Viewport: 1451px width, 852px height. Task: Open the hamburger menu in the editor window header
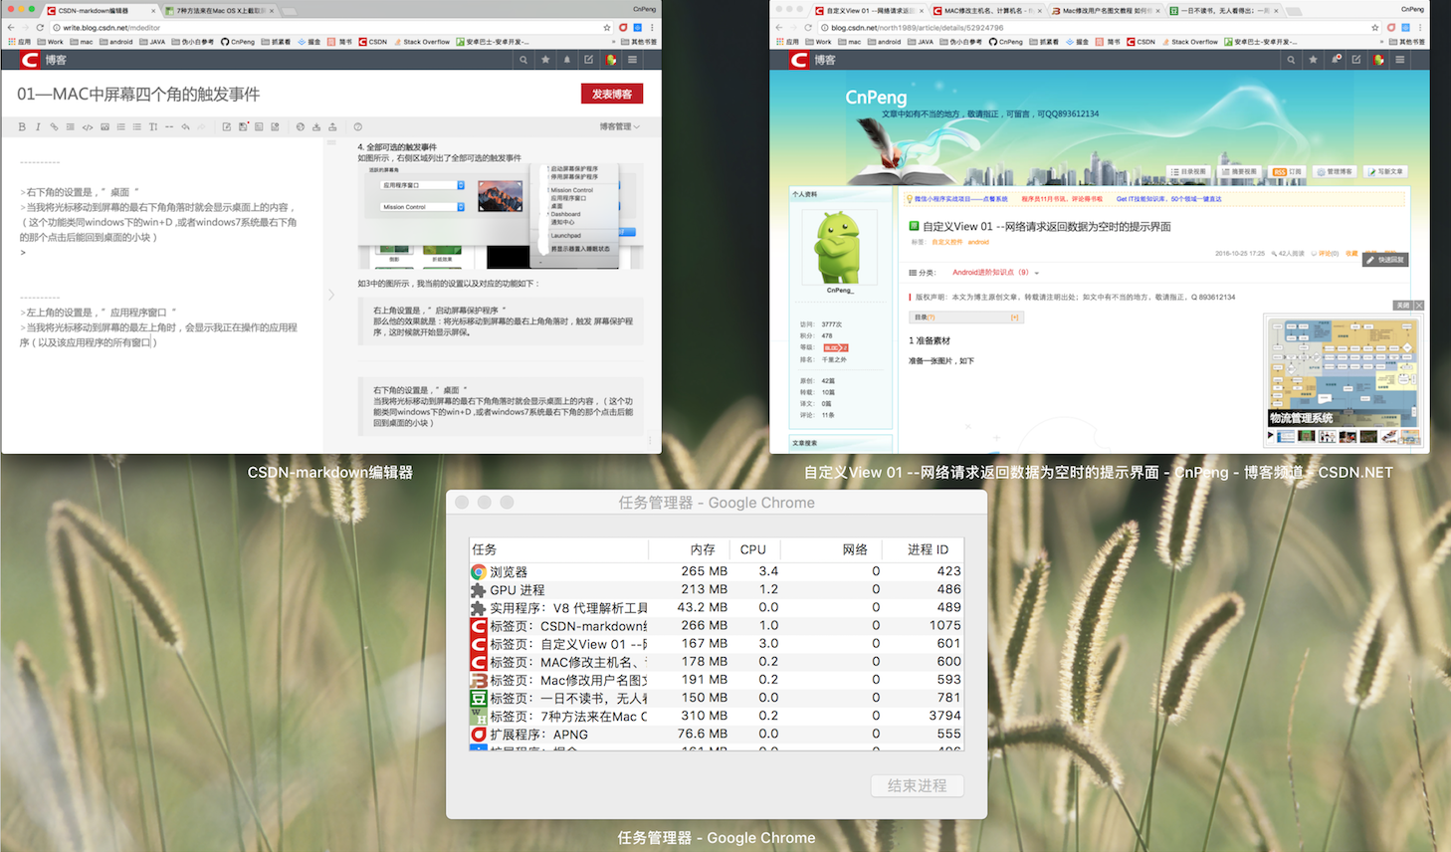click(632, 60)
